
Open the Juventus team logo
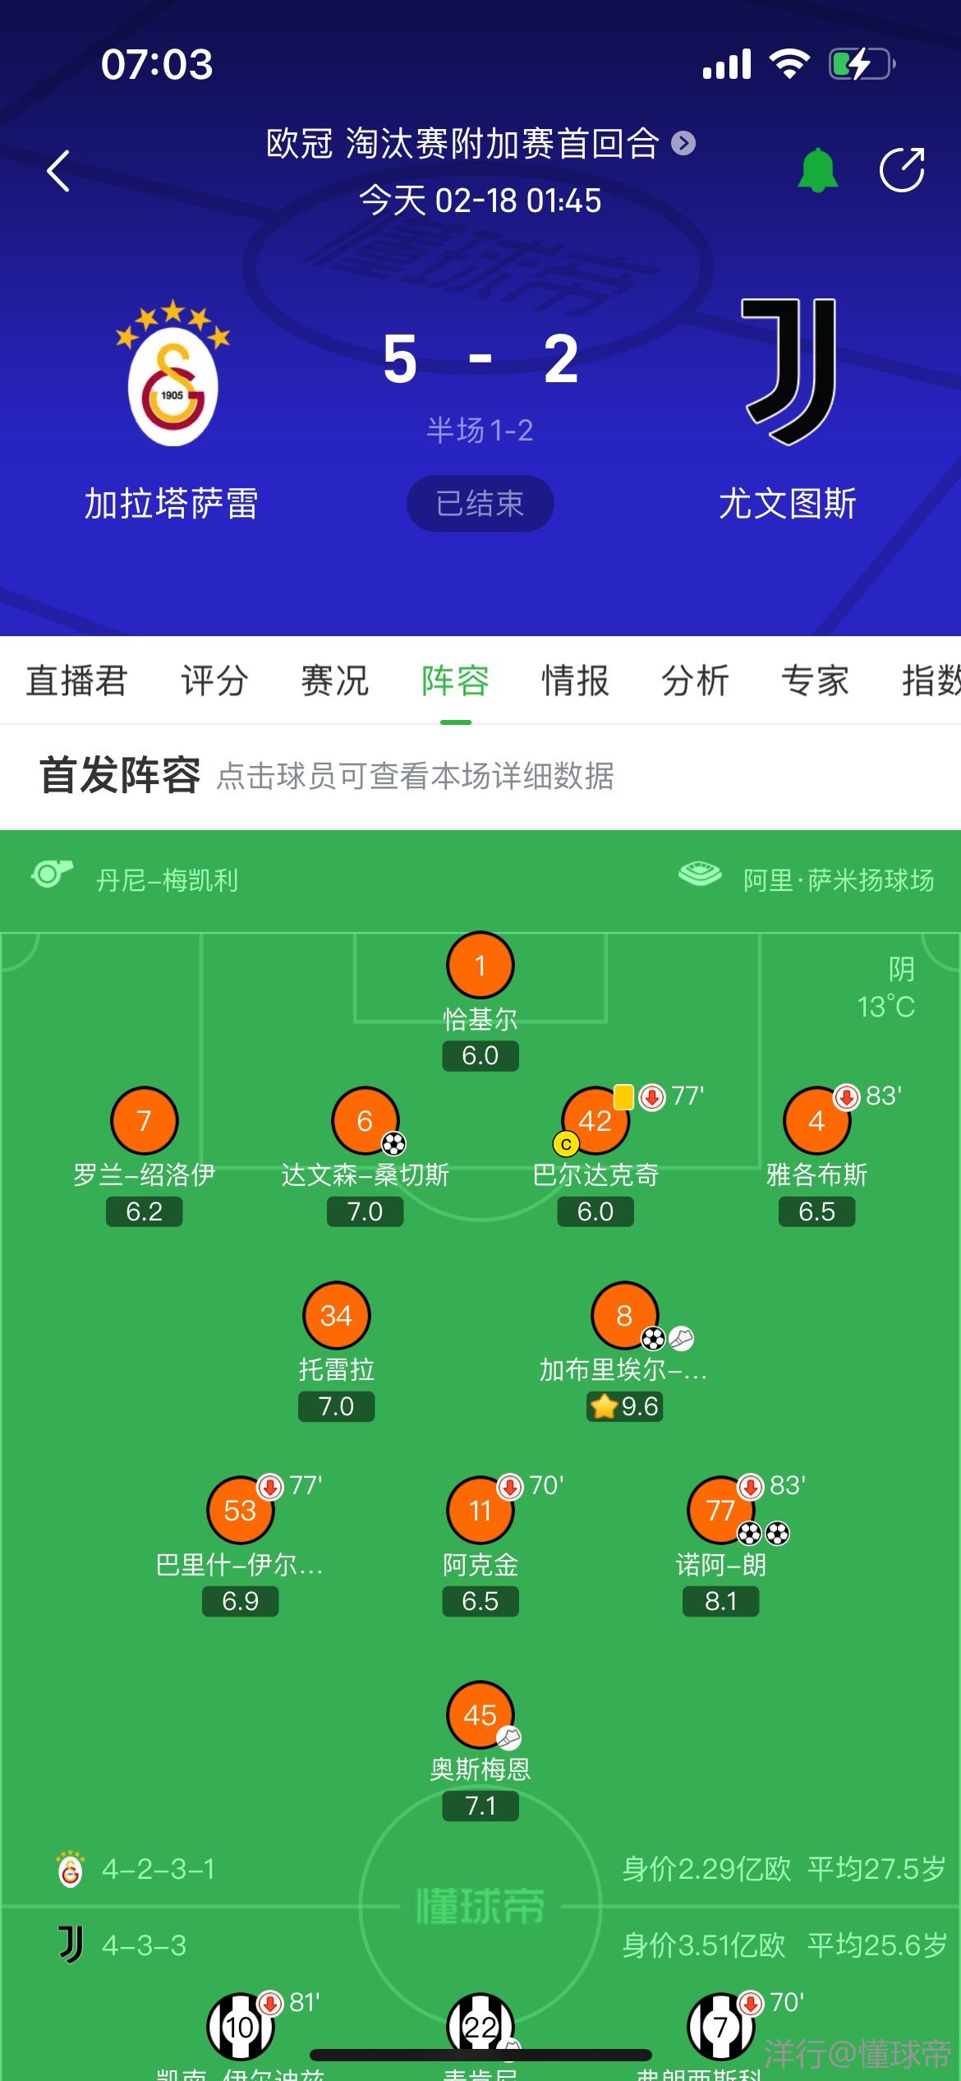[x=789, y=371]
